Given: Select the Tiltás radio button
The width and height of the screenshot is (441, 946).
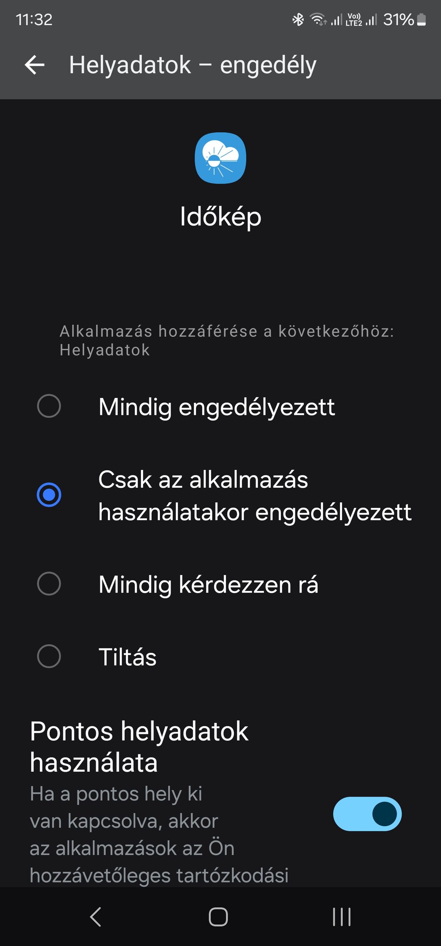Looking at the screenshot, I should coord(49,656).
